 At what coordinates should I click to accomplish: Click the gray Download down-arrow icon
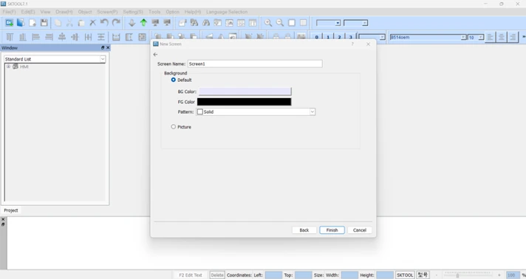131,23
